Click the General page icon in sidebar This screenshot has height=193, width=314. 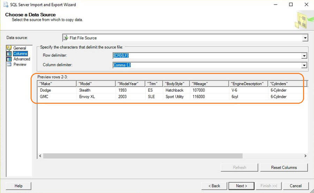9,48
